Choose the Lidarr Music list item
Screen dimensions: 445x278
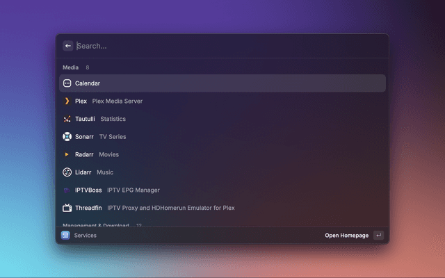pyautogui.click(x=222, y=172)
